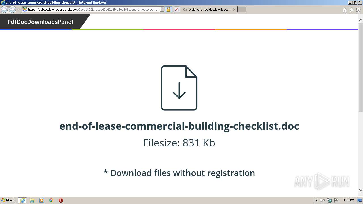Click the end-of-lease-commercial-building-checklist.doc title
This screenshot has height=204, width=363.
tap(179, 126)
